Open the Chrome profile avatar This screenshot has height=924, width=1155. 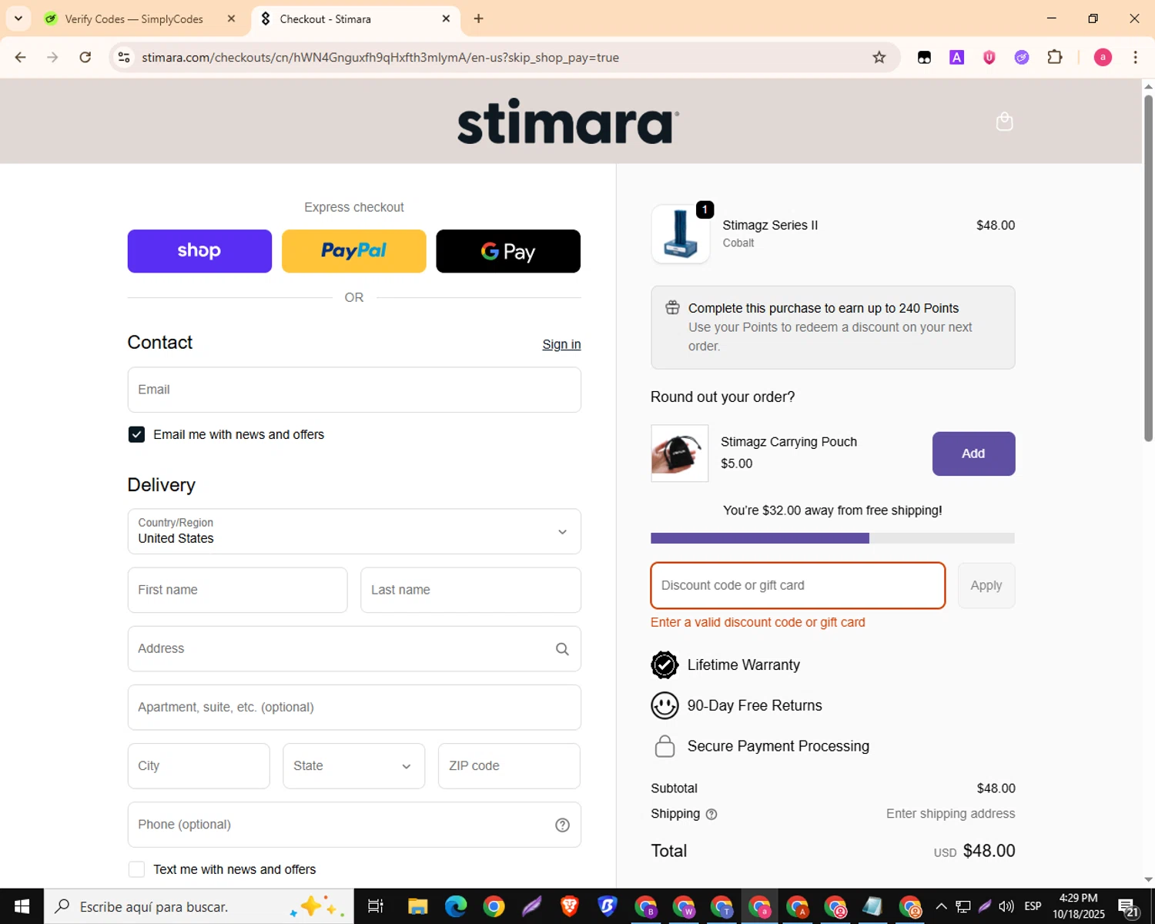pos(1103,57)
